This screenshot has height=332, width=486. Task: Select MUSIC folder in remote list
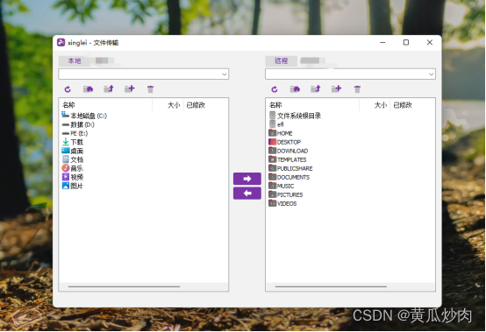click(282, 186)
